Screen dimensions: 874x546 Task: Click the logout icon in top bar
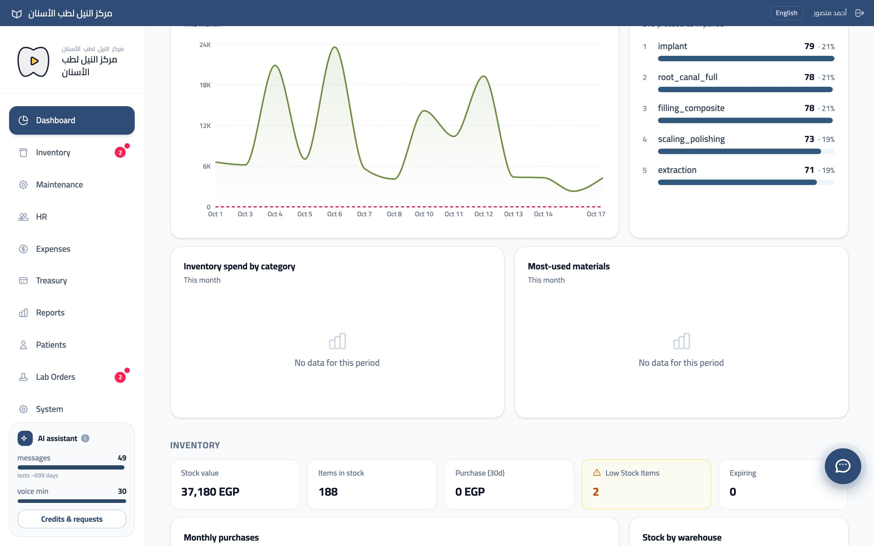[x=859, y=13]
